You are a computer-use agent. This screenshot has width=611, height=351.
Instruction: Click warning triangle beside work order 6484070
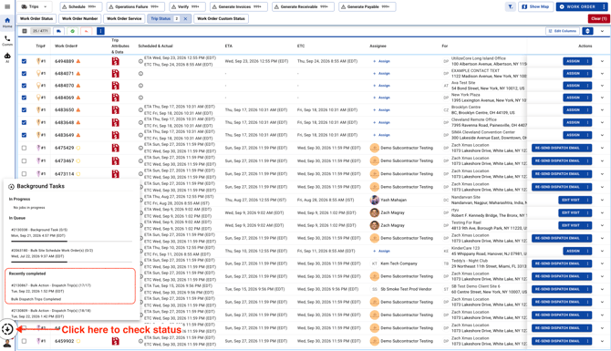(x=78, y=86)
